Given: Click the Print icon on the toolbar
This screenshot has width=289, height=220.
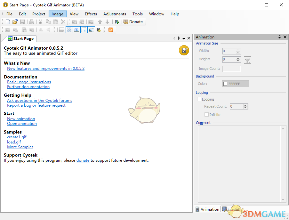Looking at the screenshot, I should pyautogui.click(x=32, y=21).
